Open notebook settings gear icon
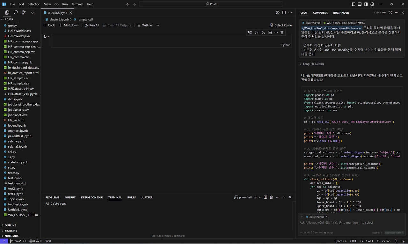Screen dimensions: 408x244 point(278,12)
